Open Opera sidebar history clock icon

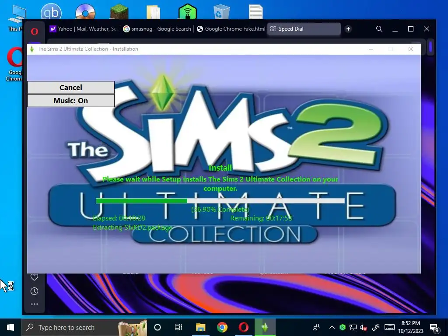[34, 291]
